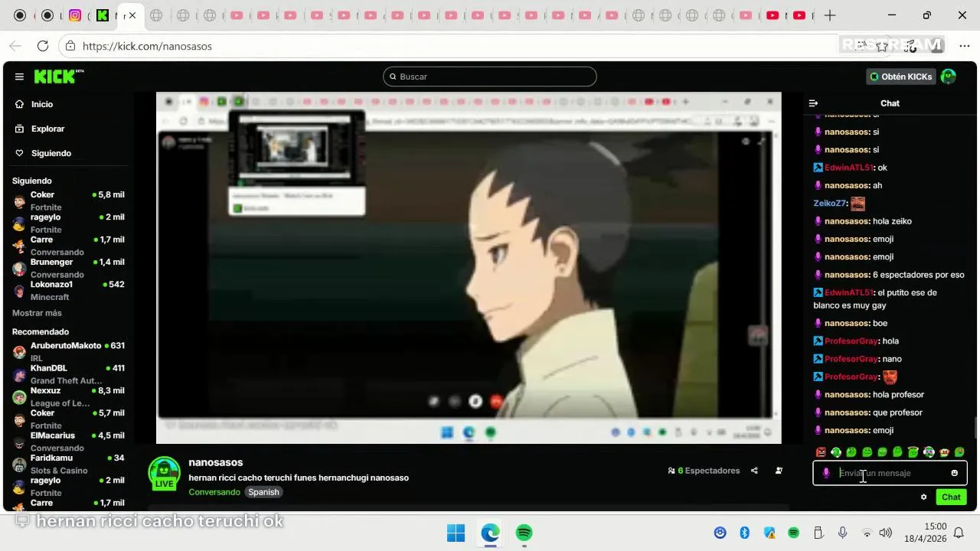Click the browser address bar URL
The image size is (980, 551).
click(147, 46)
